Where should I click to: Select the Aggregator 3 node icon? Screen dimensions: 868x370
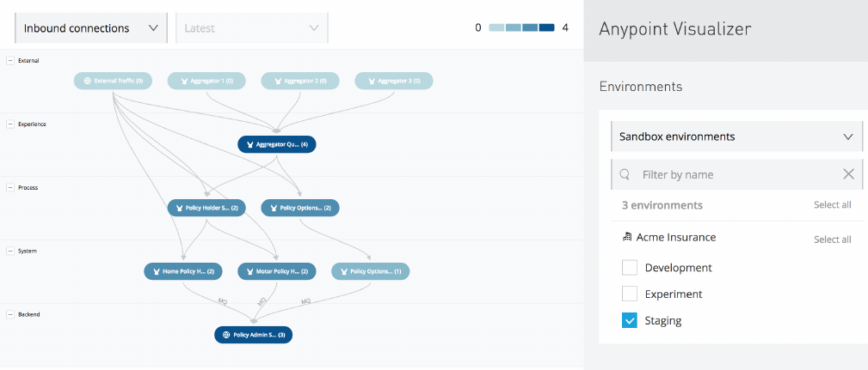(x=371, y=81)
